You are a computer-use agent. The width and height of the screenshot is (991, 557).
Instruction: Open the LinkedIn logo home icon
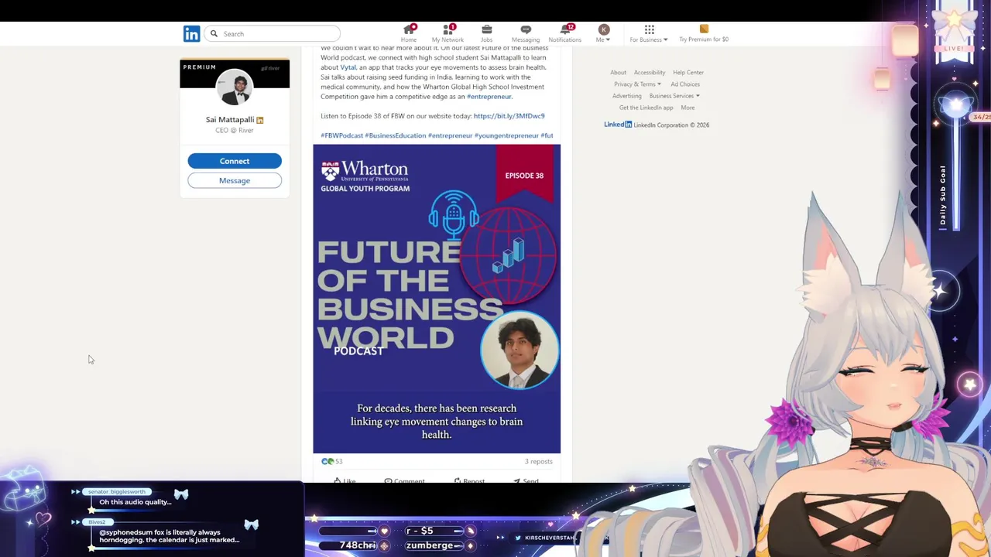[x=191, y=33]
